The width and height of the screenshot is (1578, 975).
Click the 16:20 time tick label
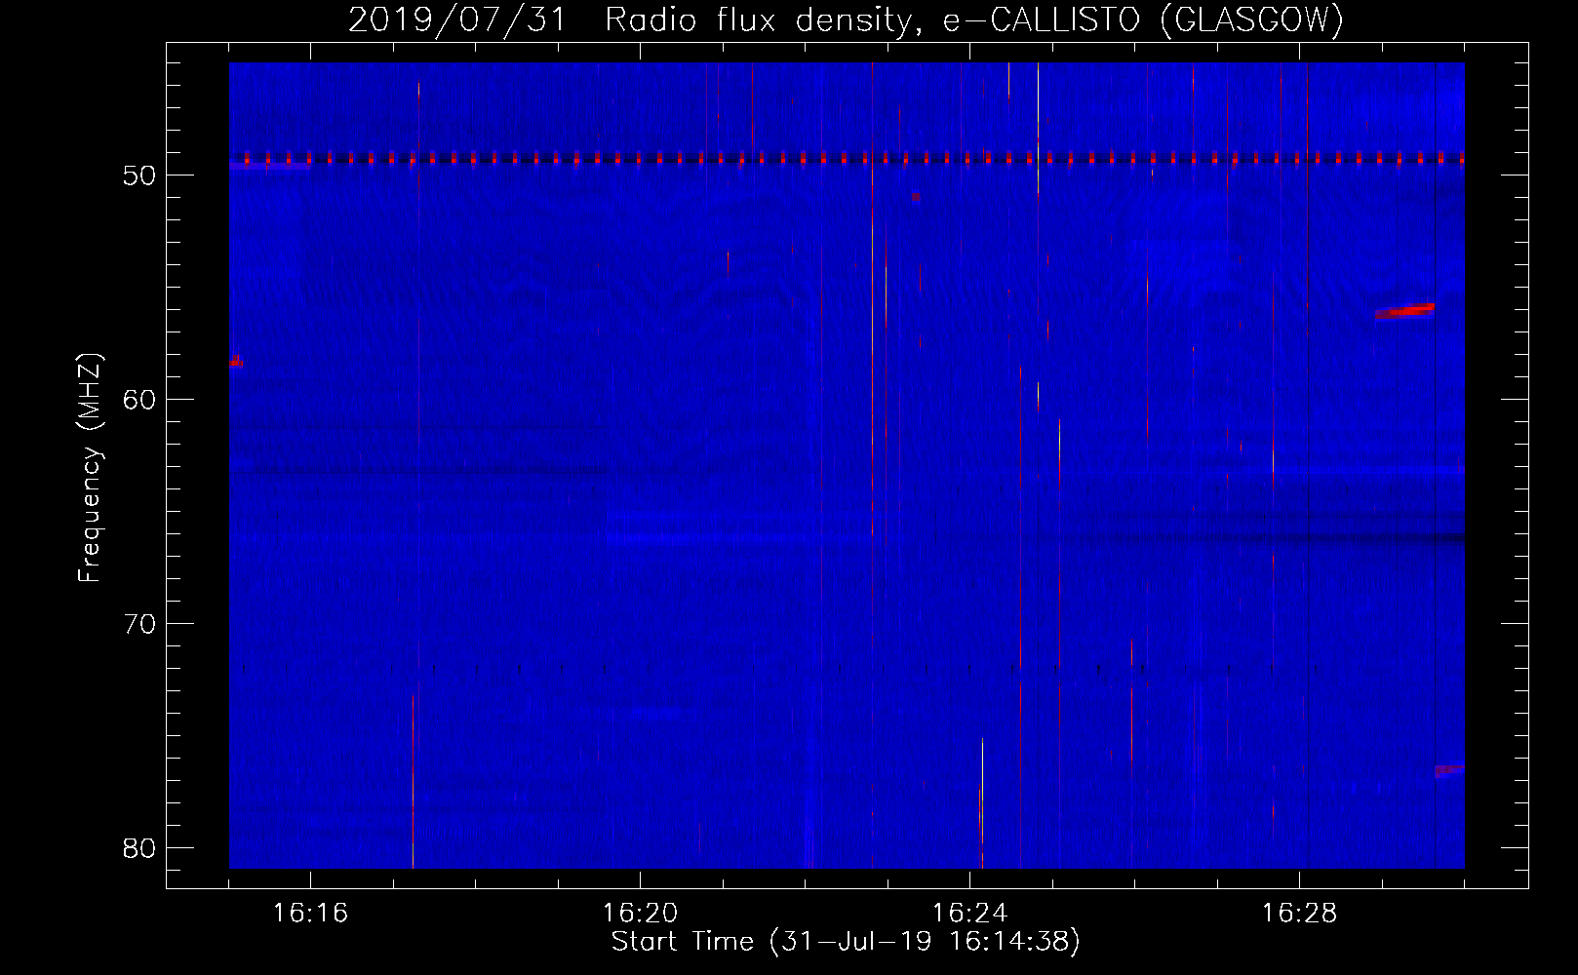click(640, 913)
